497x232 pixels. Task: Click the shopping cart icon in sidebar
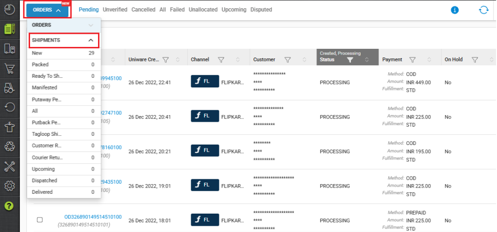[x=9, y=69]
